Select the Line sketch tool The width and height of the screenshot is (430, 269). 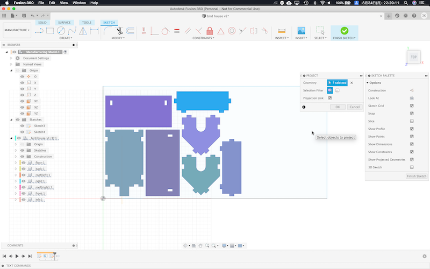(x=39, y=31)
